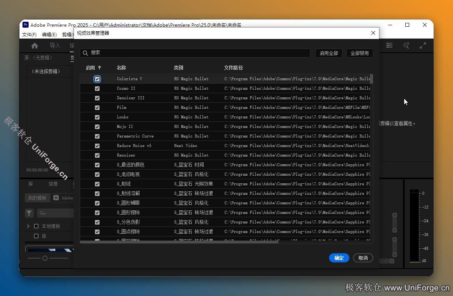Click the 取消 button
The image size is (453, 296).
coord(363,258)
